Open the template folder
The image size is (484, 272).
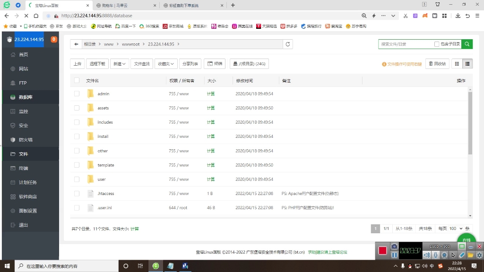(x=106, y=165)
